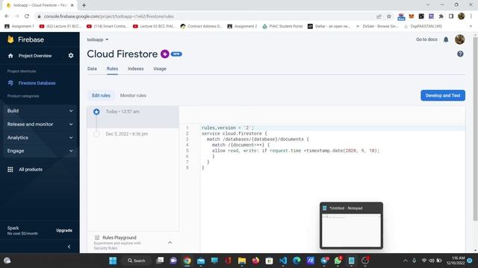Click code line 5 in the rules editor

coord(296,150)
